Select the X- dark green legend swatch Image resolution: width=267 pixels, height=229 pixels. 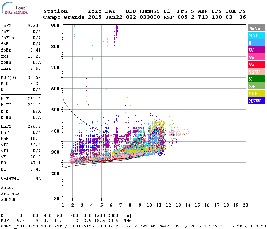click(256, 79)
